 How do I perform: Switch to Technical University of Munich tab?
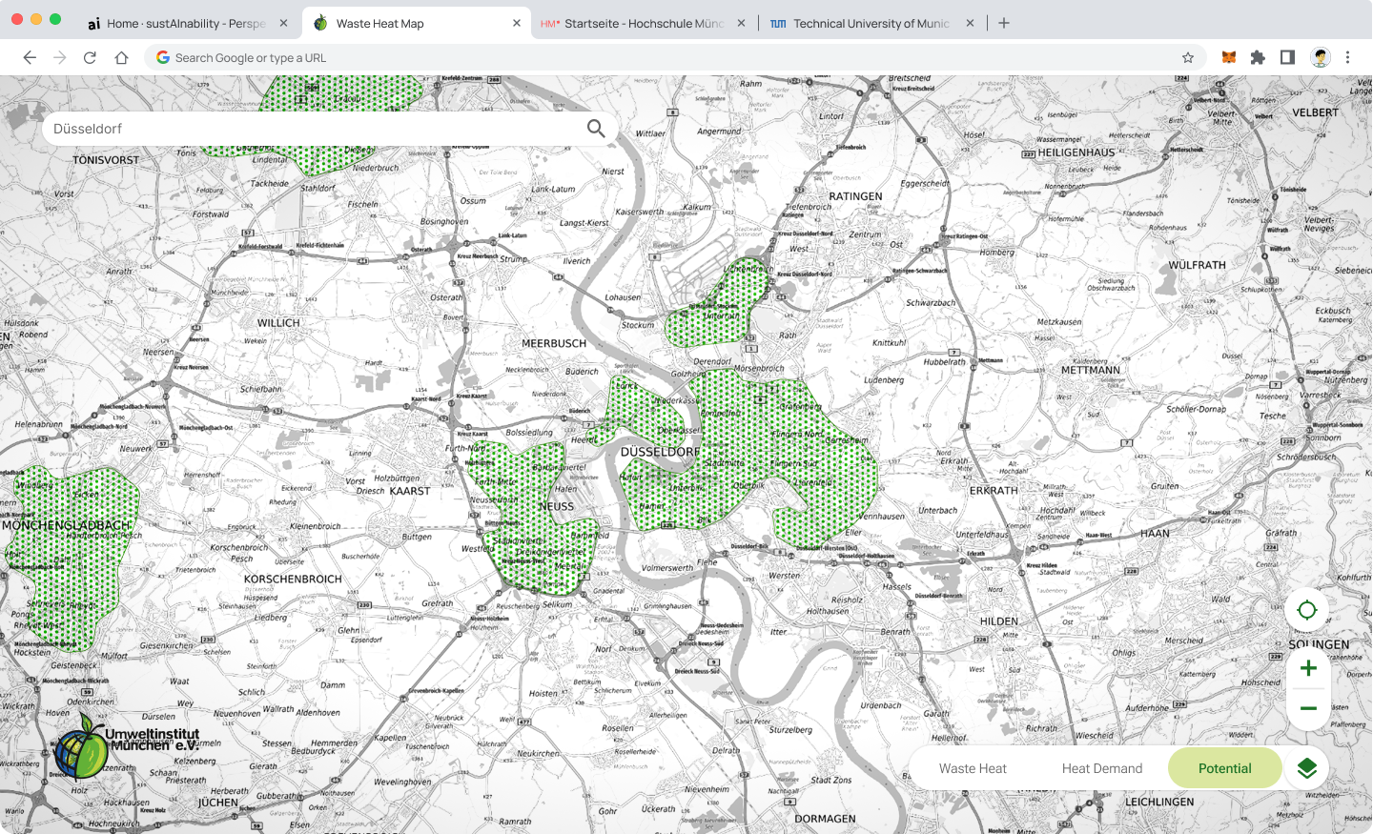pos(870,23)
